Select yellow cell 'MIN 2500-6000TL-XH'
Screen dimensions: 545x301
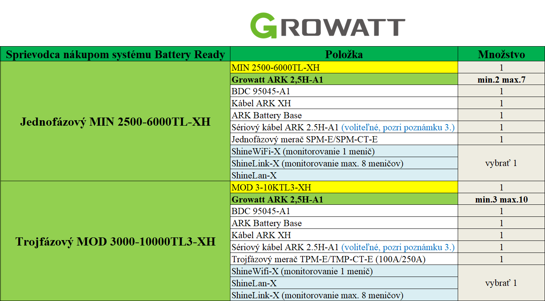click(344, 67)
